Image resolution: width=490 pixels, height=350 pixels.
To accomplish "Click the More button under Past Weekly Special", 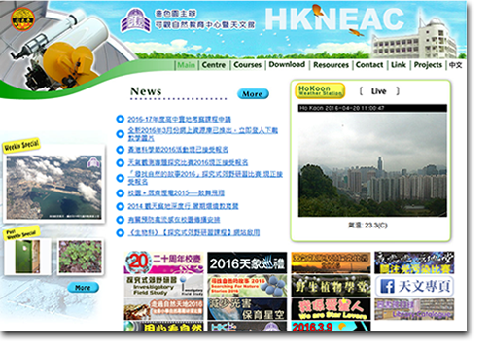I will pyautogui.click(x=84, y=288).
